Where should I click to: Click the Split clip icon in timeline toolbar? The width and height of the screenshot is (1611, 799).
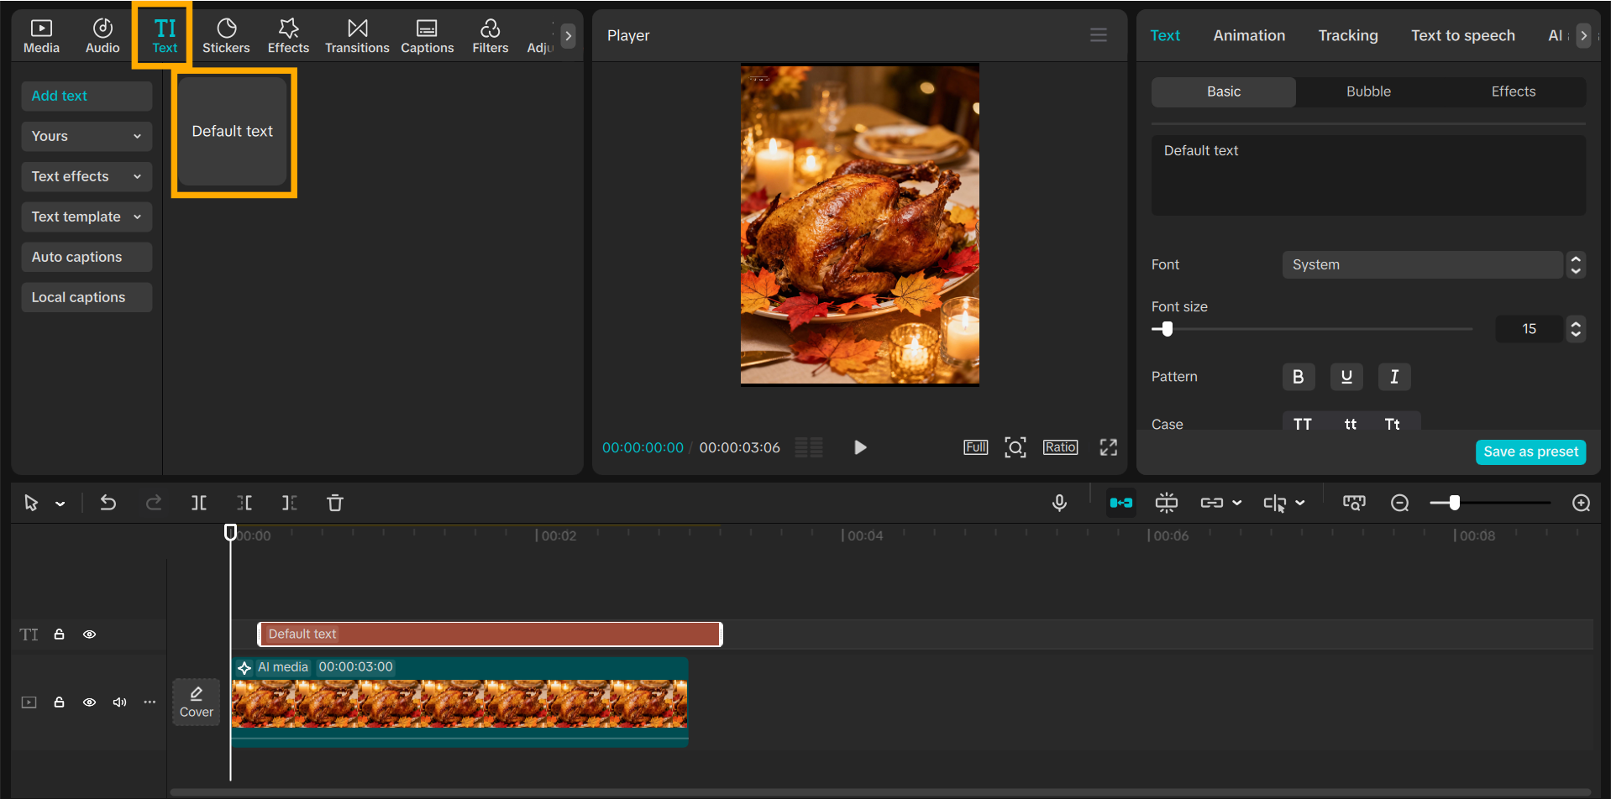pos(199,503)
